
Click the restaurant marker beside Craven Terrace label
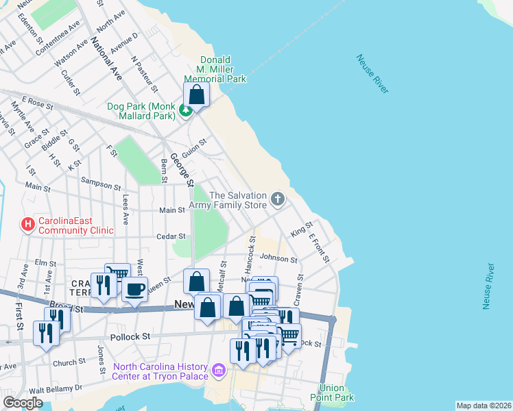(x=104, y=286)
